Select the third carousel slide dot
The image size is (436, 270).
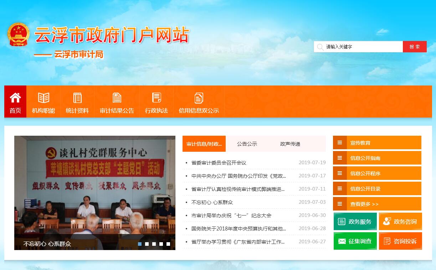click(x=154, y=244)
